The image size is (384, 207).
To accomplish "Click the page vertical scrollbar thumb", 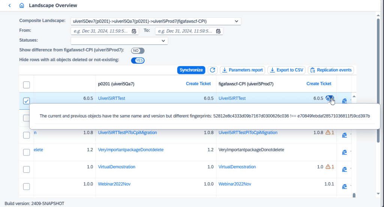I will coord(378,80).
